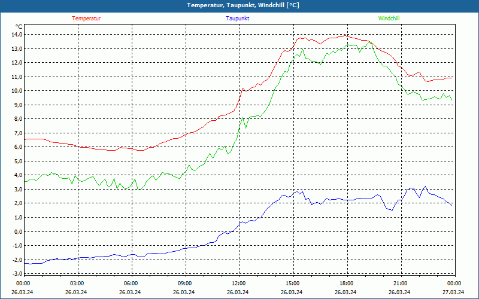This screenshot has width=479, height=299.
Task: Click the date label under 18:00
Action: pyautogui.click(x=345, y=292)
